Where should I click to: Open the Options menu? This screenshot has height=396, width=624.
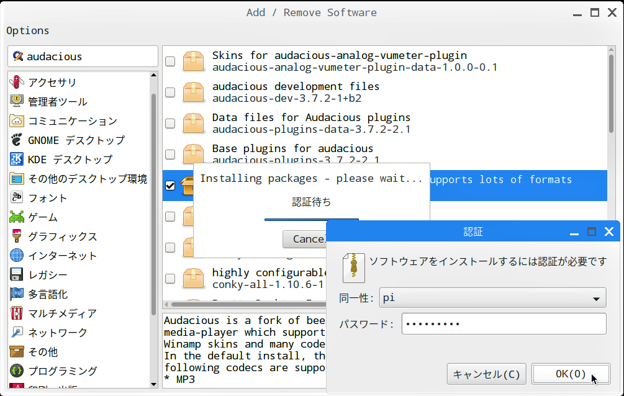[x=28, y=30]
